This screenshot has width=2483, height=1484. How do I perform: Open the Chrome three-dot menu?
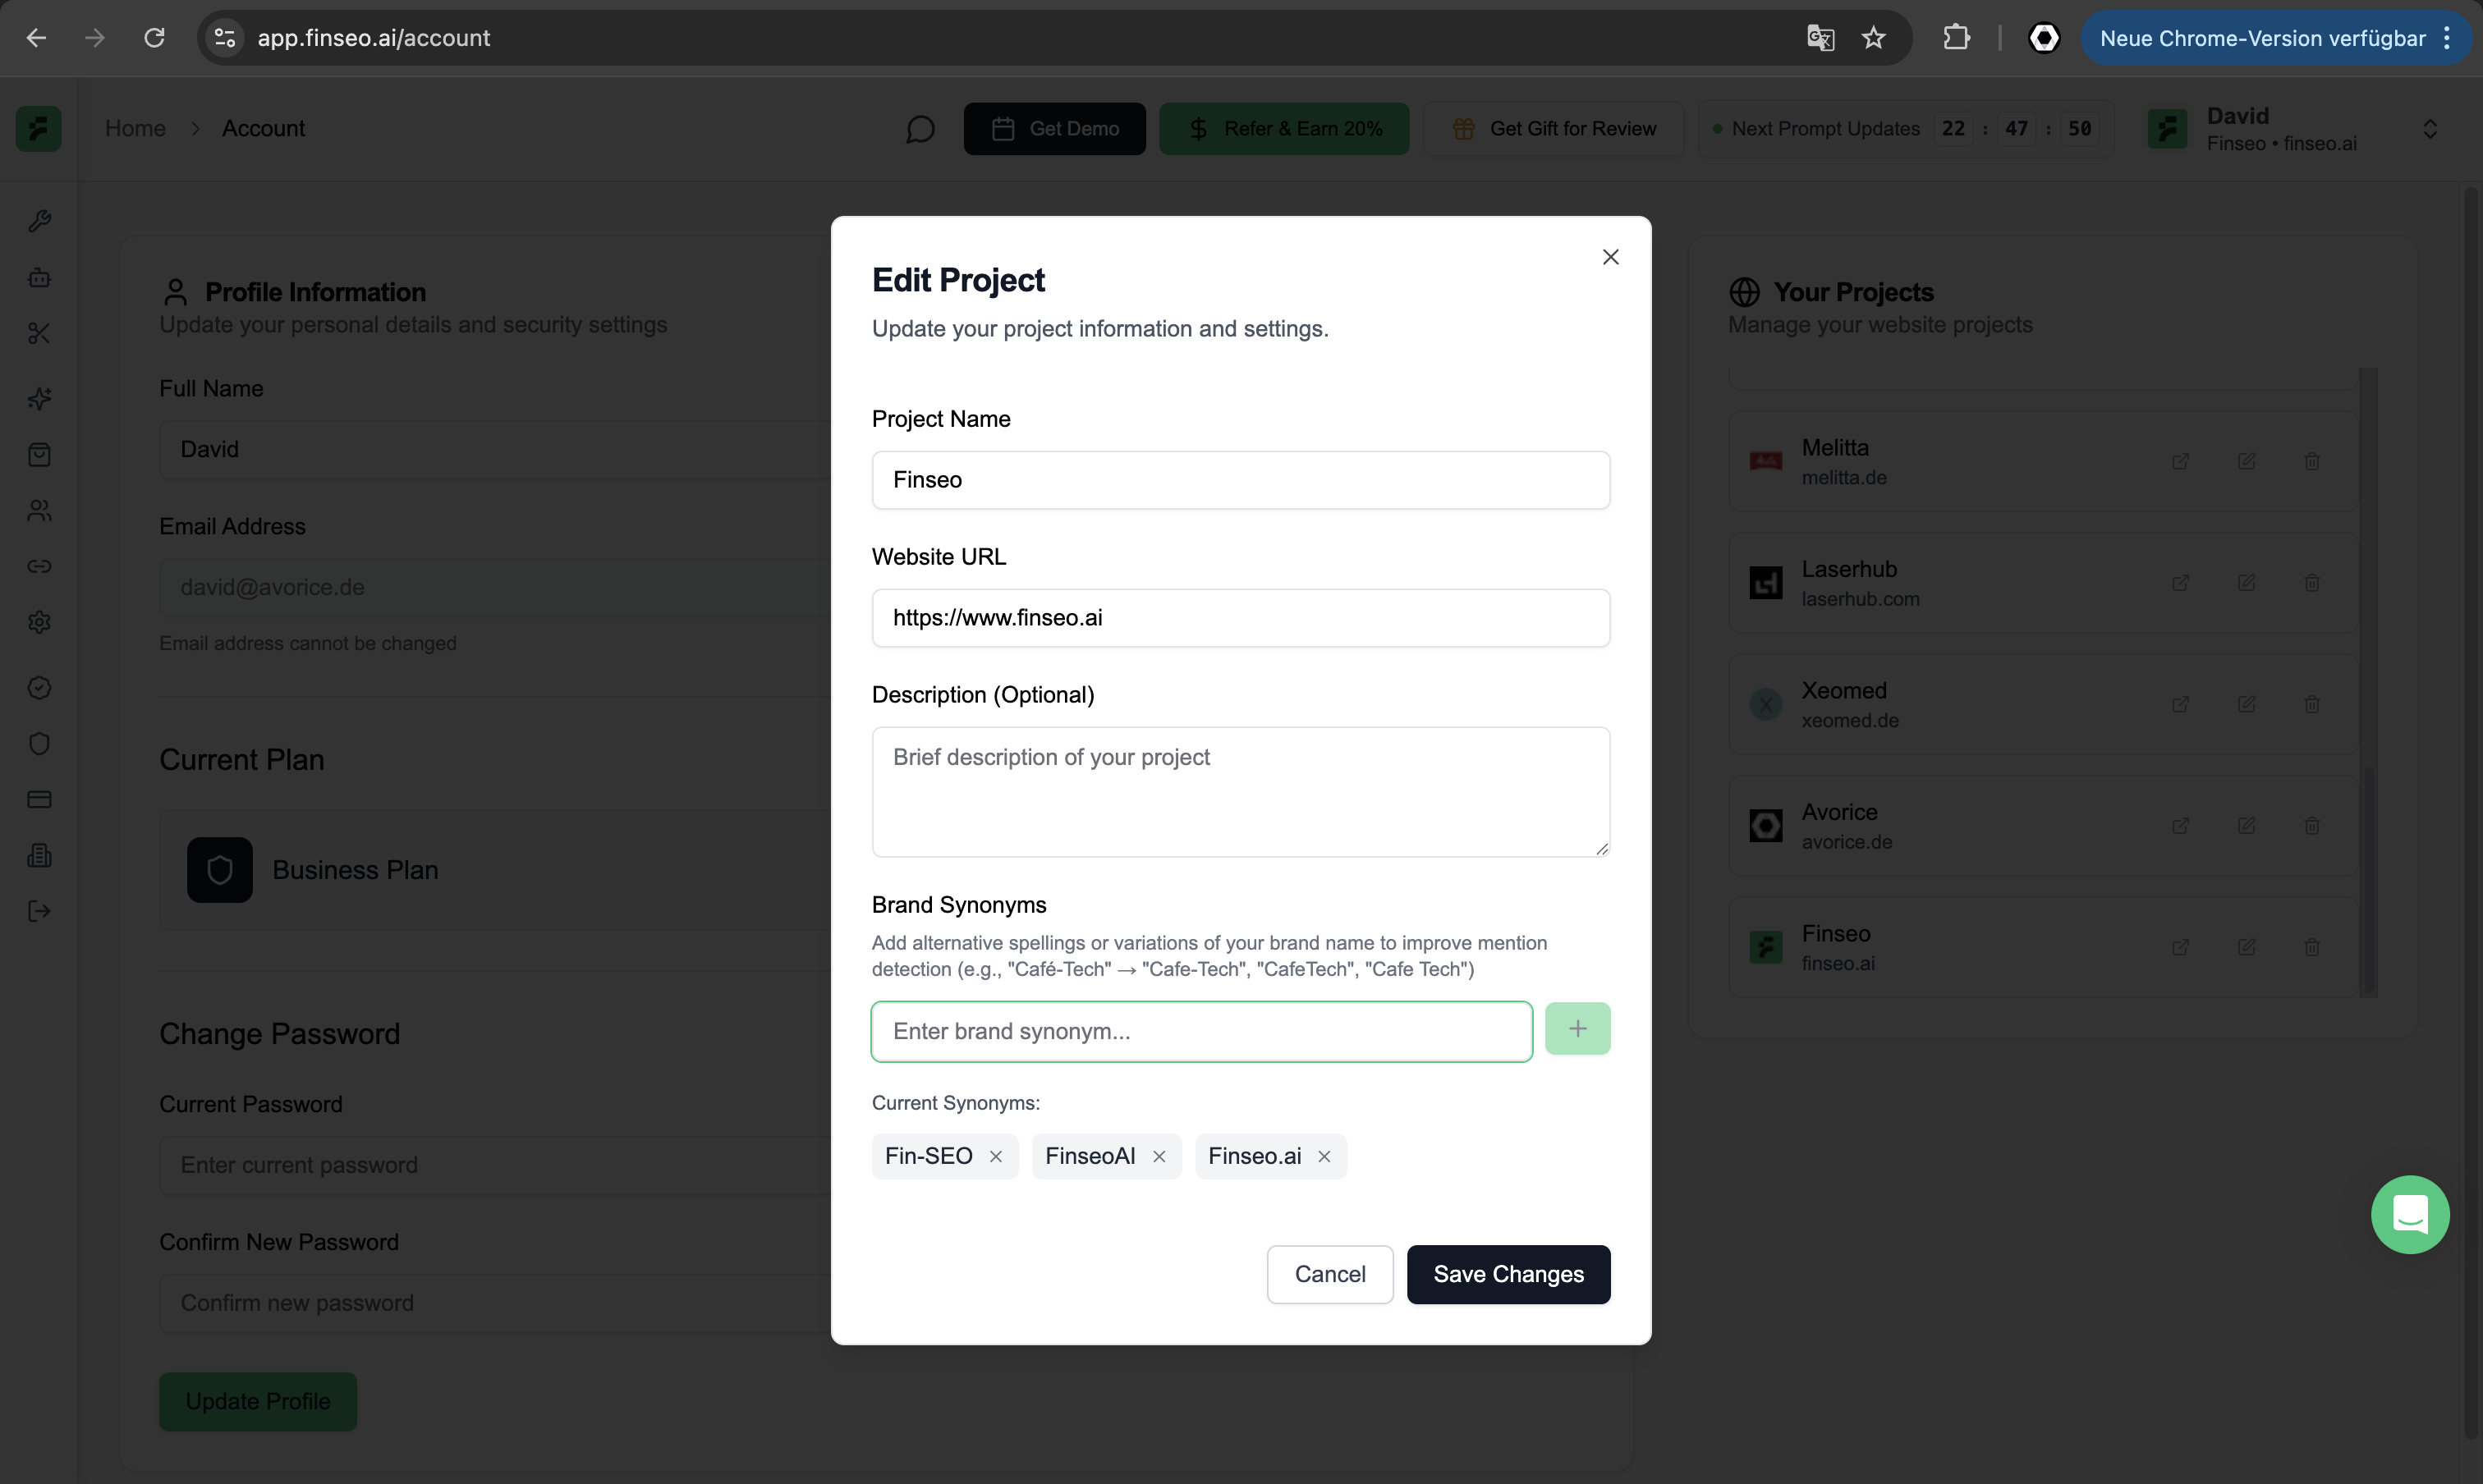pyautogui.click(x=2447, y=38)
